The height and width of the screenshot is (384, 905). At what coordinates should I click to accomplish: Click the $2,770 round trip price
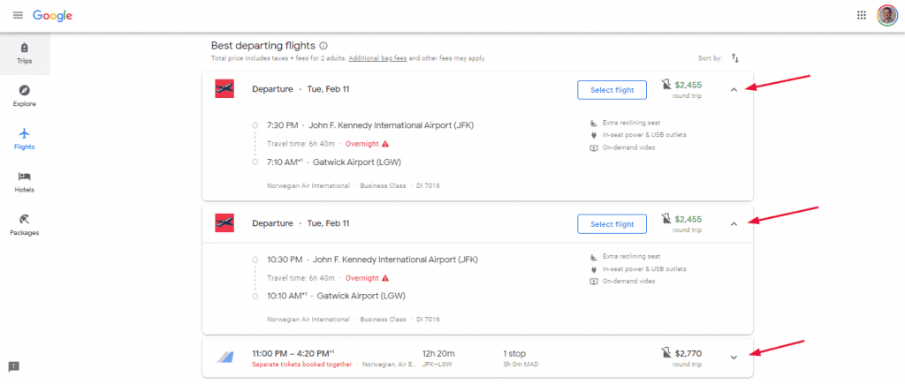pyautogui.click(x=688, y=354)
